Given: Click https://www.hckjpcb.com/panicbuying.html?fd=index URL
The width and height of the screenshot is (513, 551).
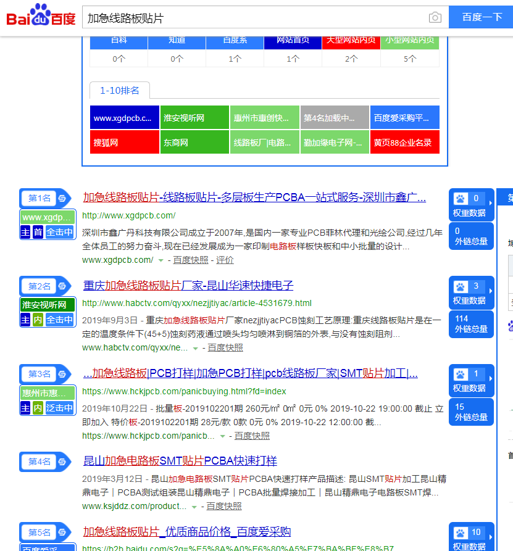Looking at the screenshot, I should click(184, 391).
